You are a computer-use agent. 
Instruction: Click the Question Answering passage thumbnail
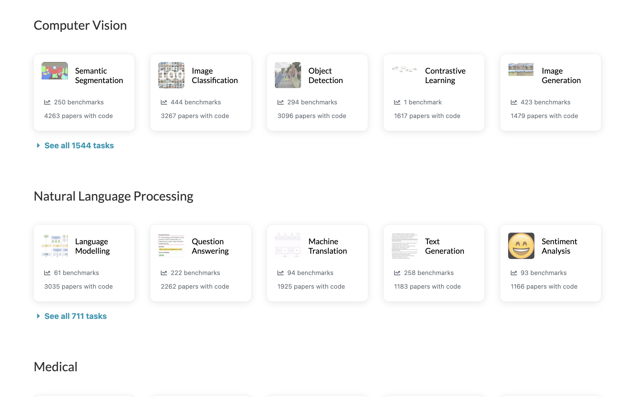171,245
